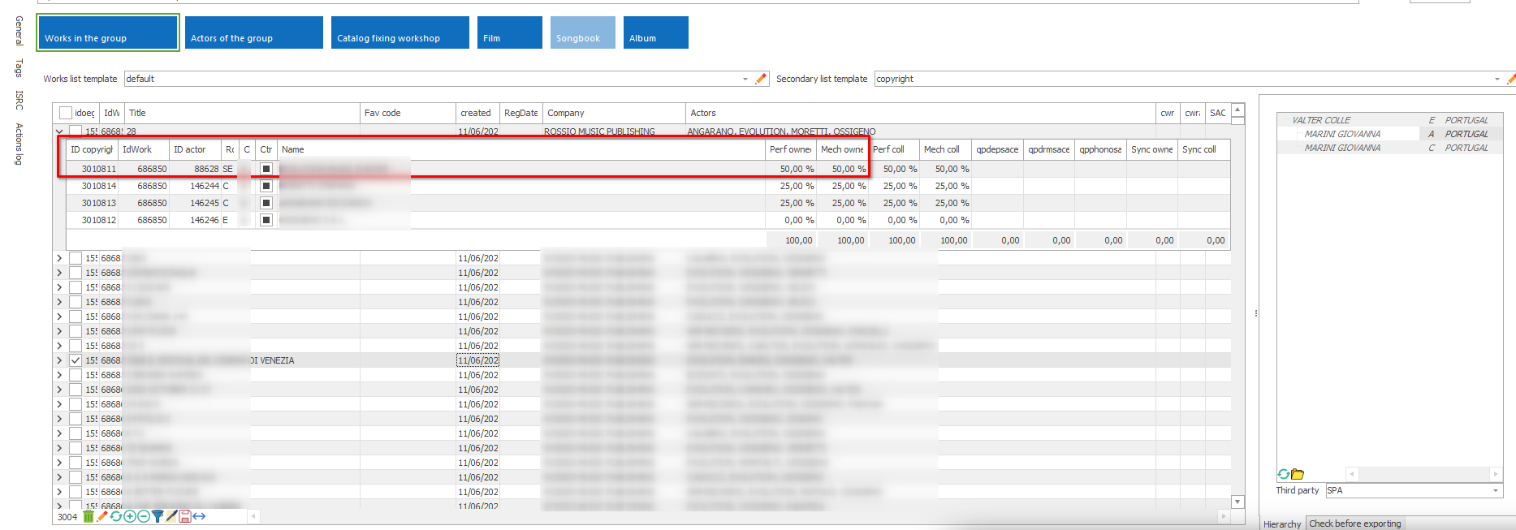
Task: Click the Actors of the group button
Action: tap(253, 33)
